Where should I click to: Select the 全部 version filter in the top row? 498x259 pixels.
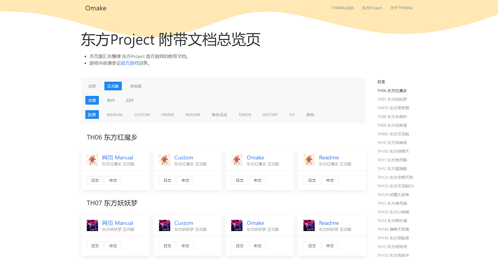tap(92, 86)
